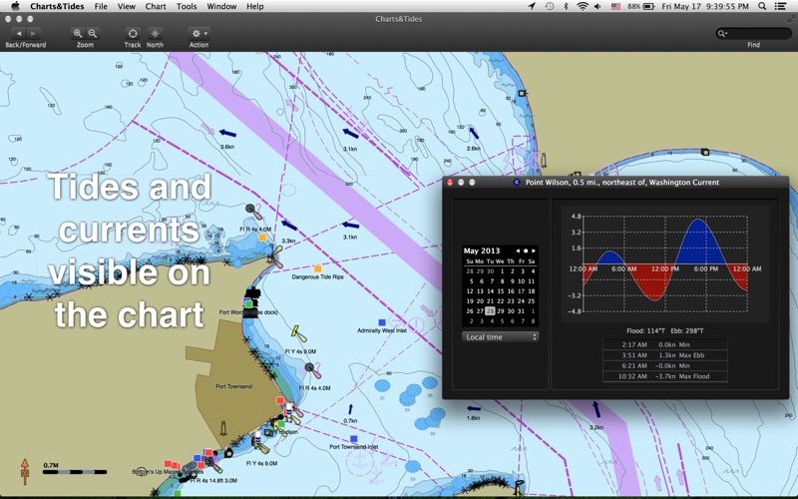Click the 6:21 AM -0.0kn Min row

[664, 365]
